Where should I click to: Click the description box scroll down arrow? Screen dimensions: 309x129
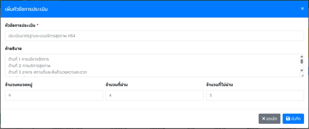[x=301, y=70]
